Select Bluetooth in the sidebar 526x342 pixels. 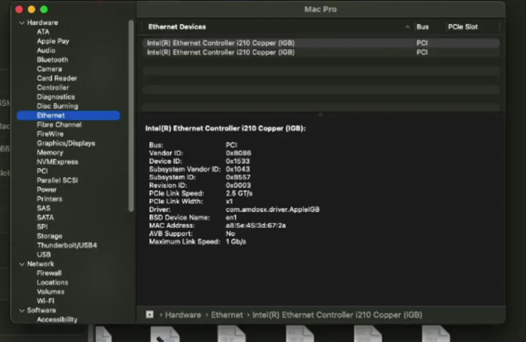coord(52,60)
